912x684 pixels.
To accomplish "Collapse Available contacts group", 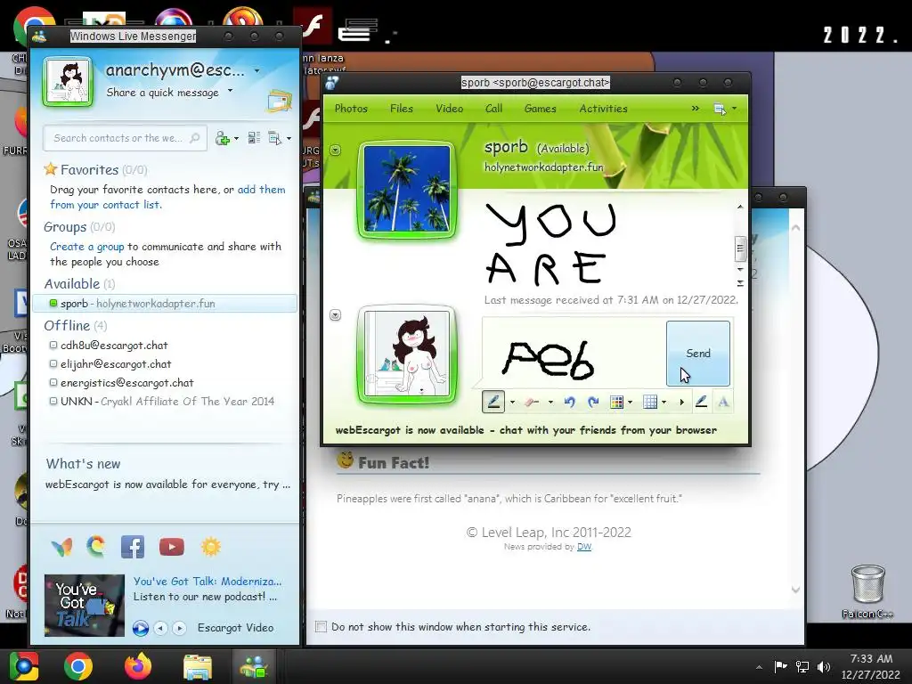I will tap(79, 284).
